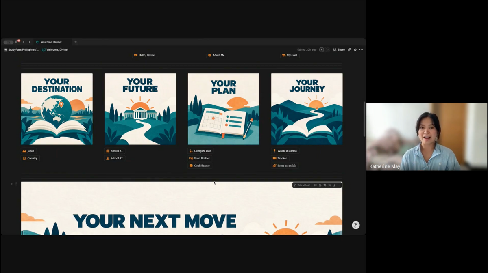488x273 pixels.
Task: Open Notion AI floating button
Action: pos(356,225)
